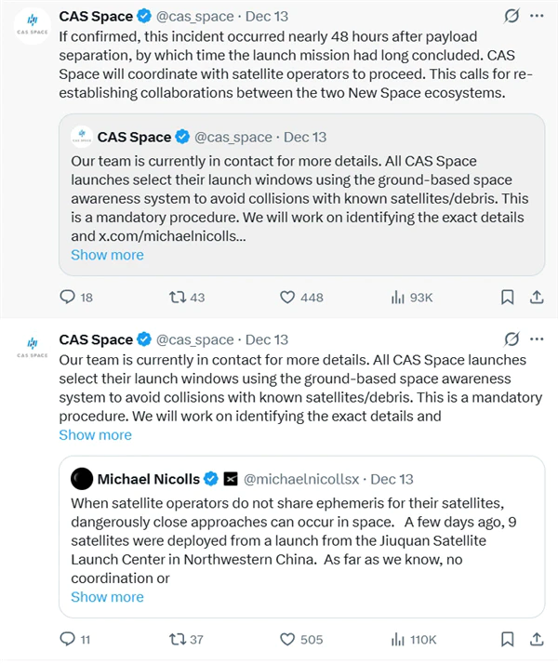Reply to the second post with 11 replies
558x664 pixels.
(x=68, y=639)
